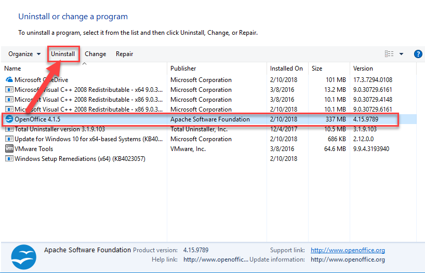The image size is (425, 273).
Task: Open help with the blue question icon
Action: (418, 54)
